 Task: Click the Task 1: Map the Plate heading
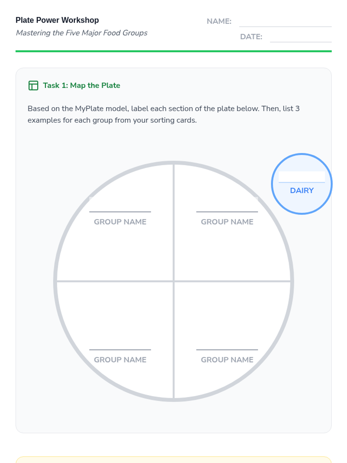pos(82,85)
